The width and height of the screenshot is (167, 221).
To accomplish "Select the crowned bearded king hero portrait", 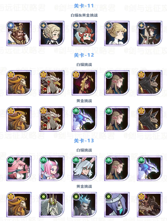I will click(19, 33).
